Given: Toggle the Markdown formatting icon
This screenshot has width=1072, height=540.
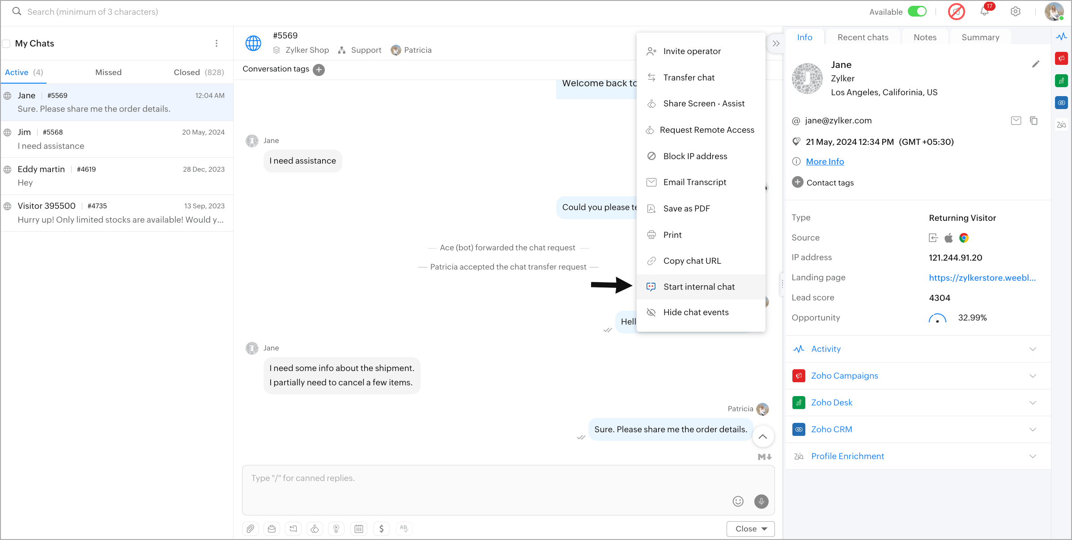Looking at the screenshot, I should 765,457.
